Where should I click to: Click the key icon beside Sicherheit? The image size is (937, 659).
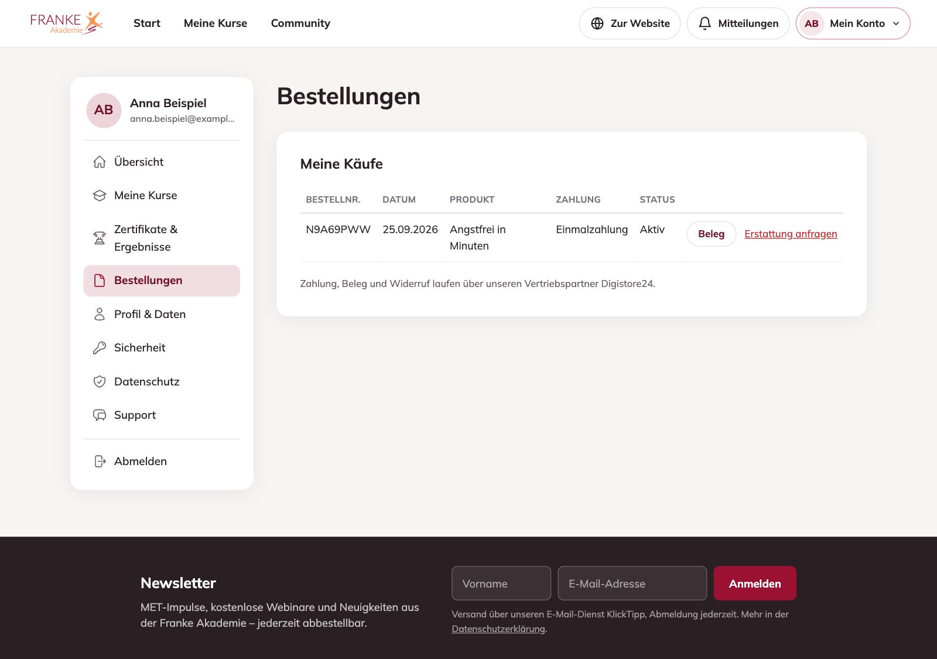pyautogui.click(x=100, y=348)
